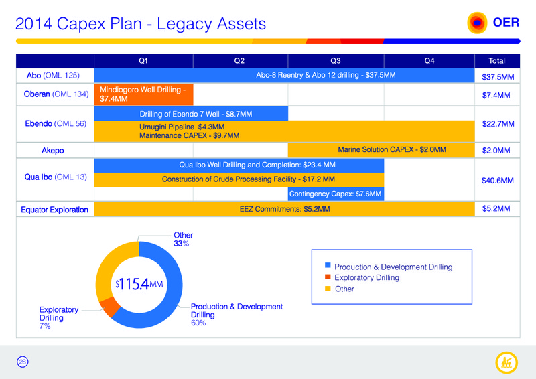536x379 pixels.
Task: Click the Abo-8 Reentry & Abo 12 drilling bar
Action: pyautogui.click(x=284, y=76)
